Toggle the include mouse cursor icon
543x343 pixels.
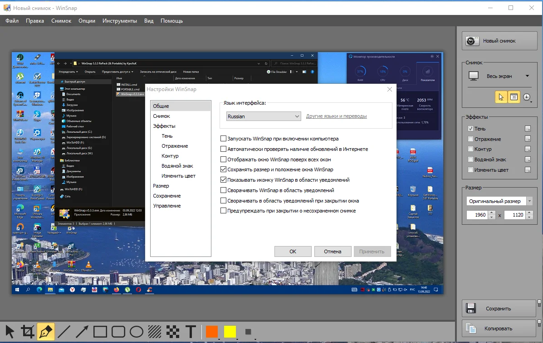[501, 97]
